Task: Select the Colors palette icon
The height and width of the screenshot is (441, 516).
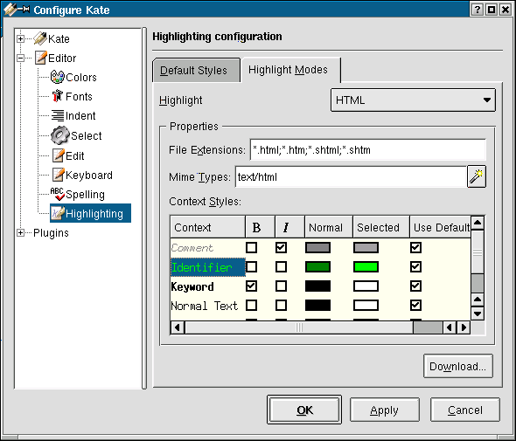Action: pyautogui.click(x=57, y=77)
